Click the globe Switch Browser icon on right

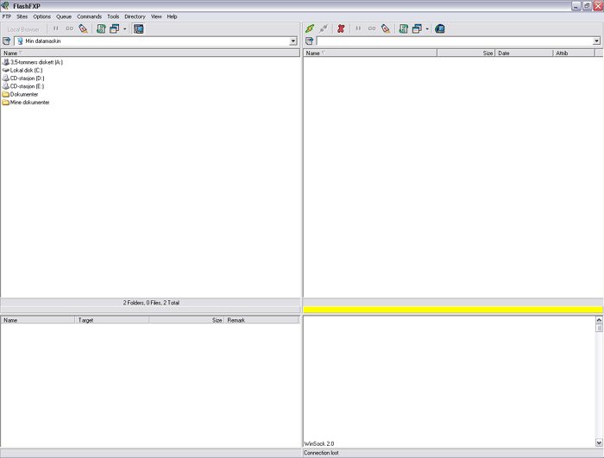pyautogui.click(x=440, y=28)
